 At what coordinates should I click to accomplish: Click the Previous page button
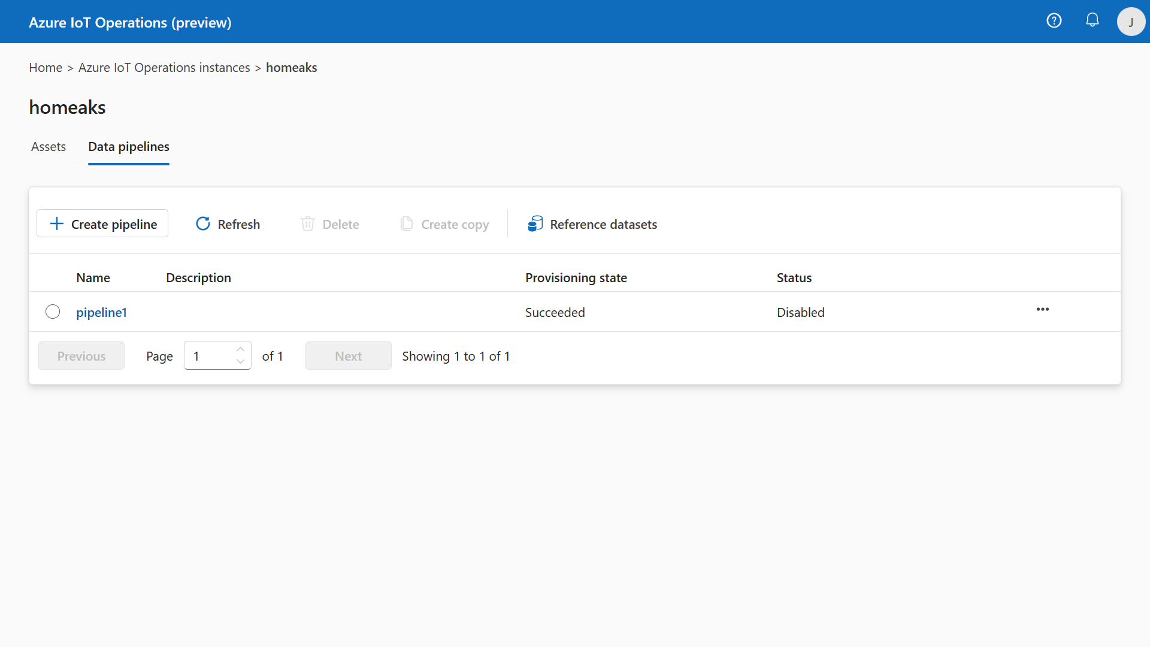tap(81, 356)
